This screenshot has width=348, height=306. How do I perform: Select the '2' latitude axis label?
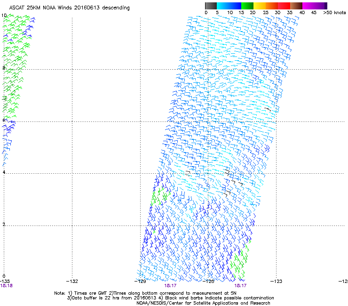(x=4, y=225)
